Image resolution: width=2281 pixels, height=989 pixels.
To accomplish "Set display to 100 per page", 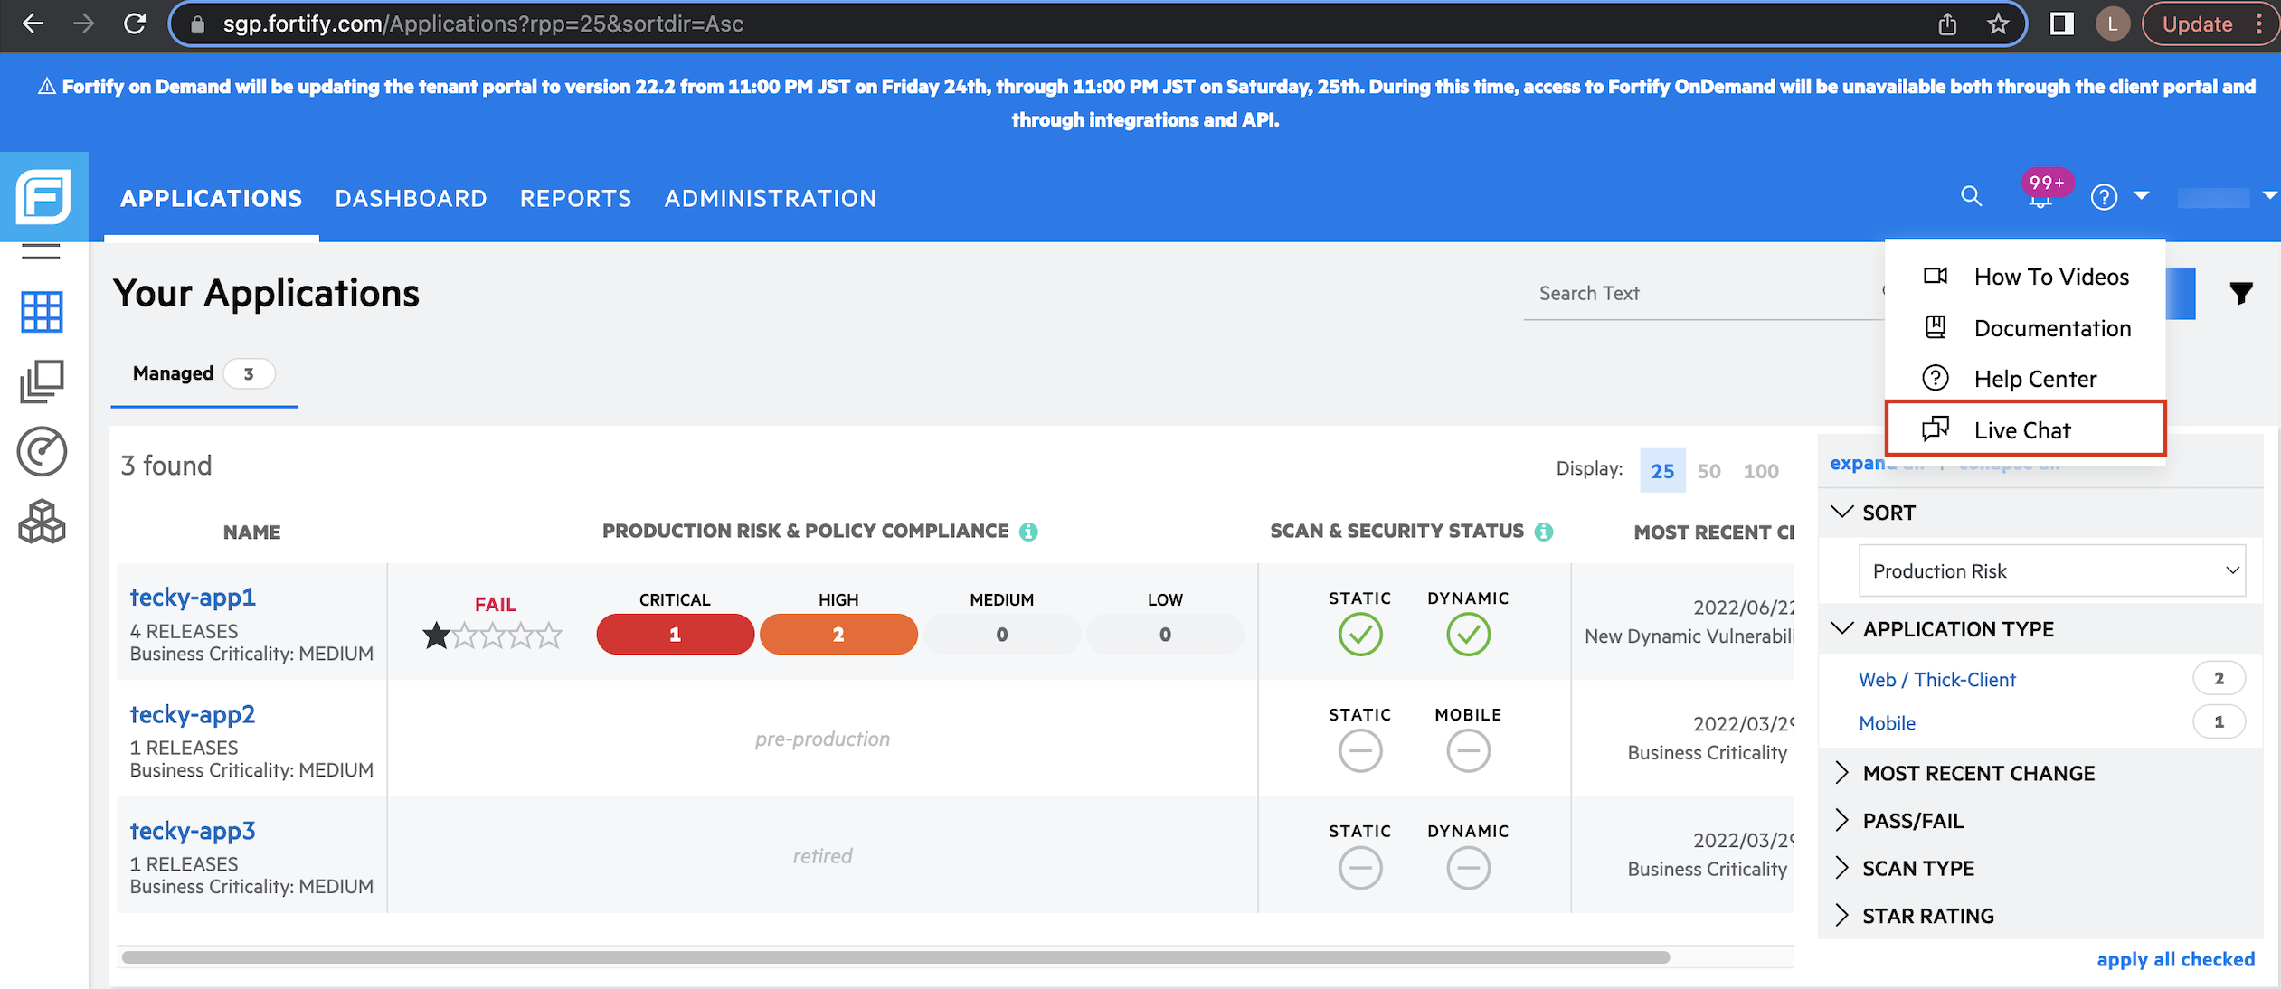I will coord(1760,471).
